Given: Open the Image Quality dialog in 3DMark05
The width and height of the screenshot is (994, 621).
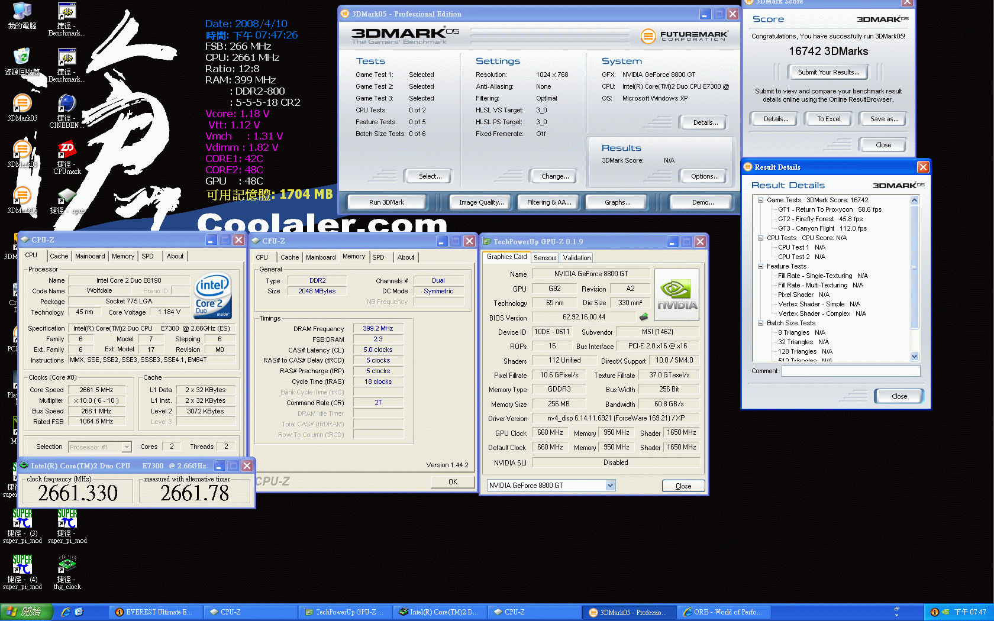Looking at the screenshot, I should (482, 202).
